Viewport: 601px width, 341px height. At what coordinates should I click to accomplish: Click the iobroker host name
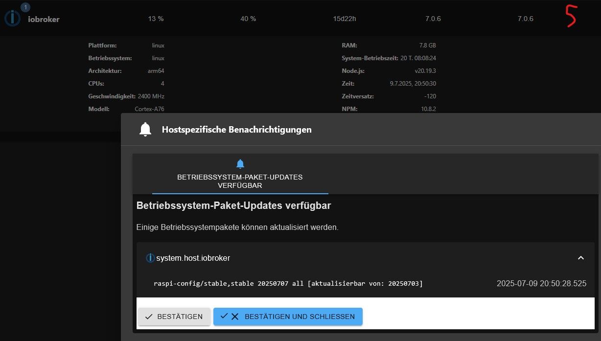(44, 19)
